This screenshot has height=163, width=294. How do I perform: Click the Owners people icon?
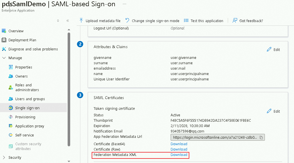(x=11, y=76)
